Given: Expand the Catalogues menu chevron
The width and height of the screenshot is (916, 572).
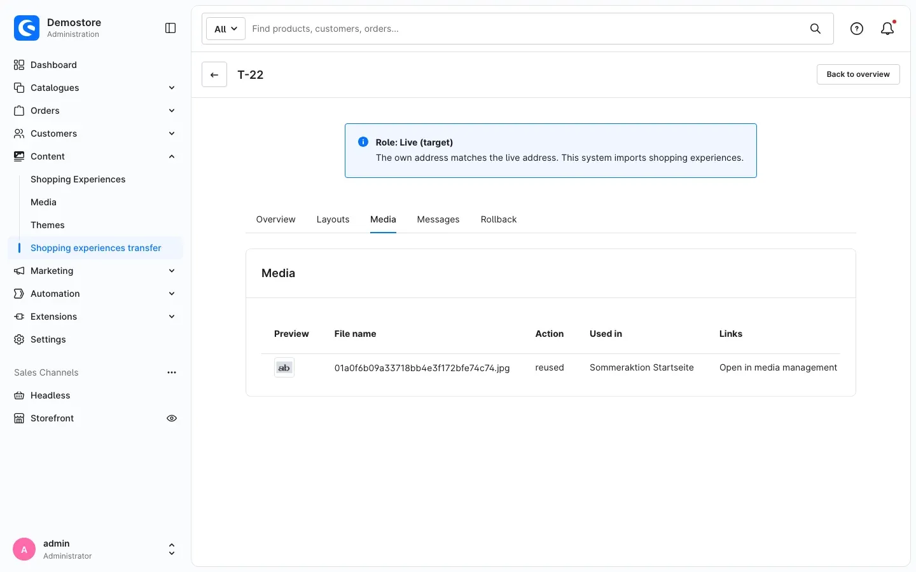Looking at the screenshot, I should (172, 88).
